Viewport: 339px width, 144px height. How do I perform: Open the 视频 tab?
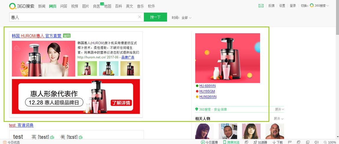point(75,6)
